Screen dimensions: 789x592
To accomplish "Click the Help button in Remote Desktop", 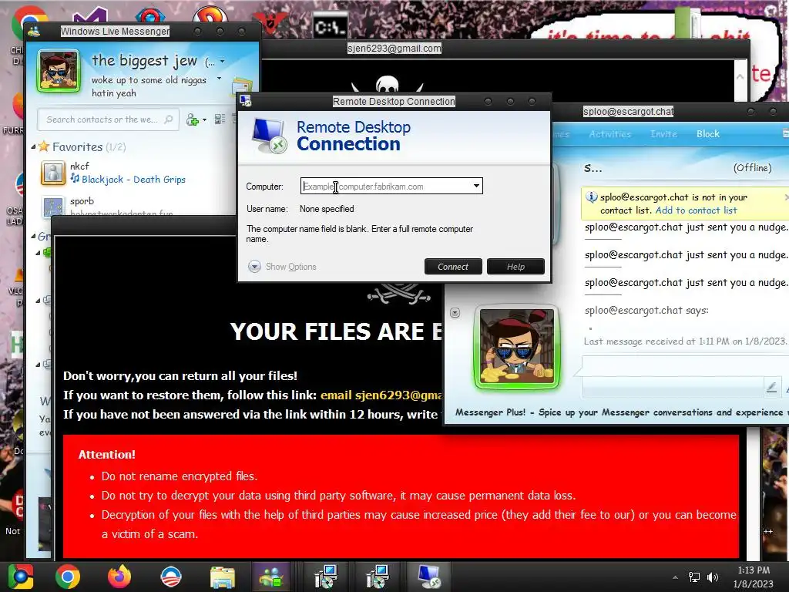I will coord(515,266).
